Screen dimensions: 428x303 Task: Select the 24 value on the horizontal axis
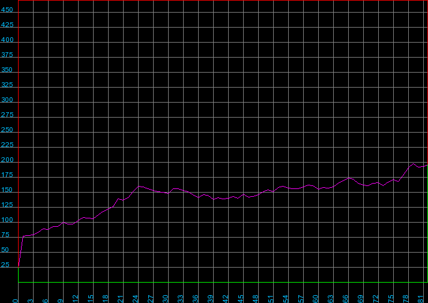click(136, 299)
